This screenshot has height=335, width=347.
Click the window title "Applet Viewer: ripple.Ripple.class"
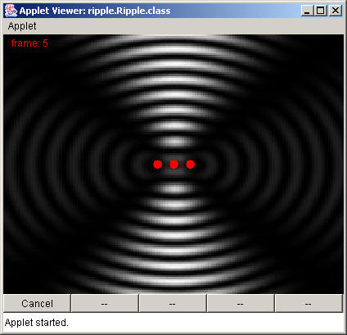[x=95, y=11]
